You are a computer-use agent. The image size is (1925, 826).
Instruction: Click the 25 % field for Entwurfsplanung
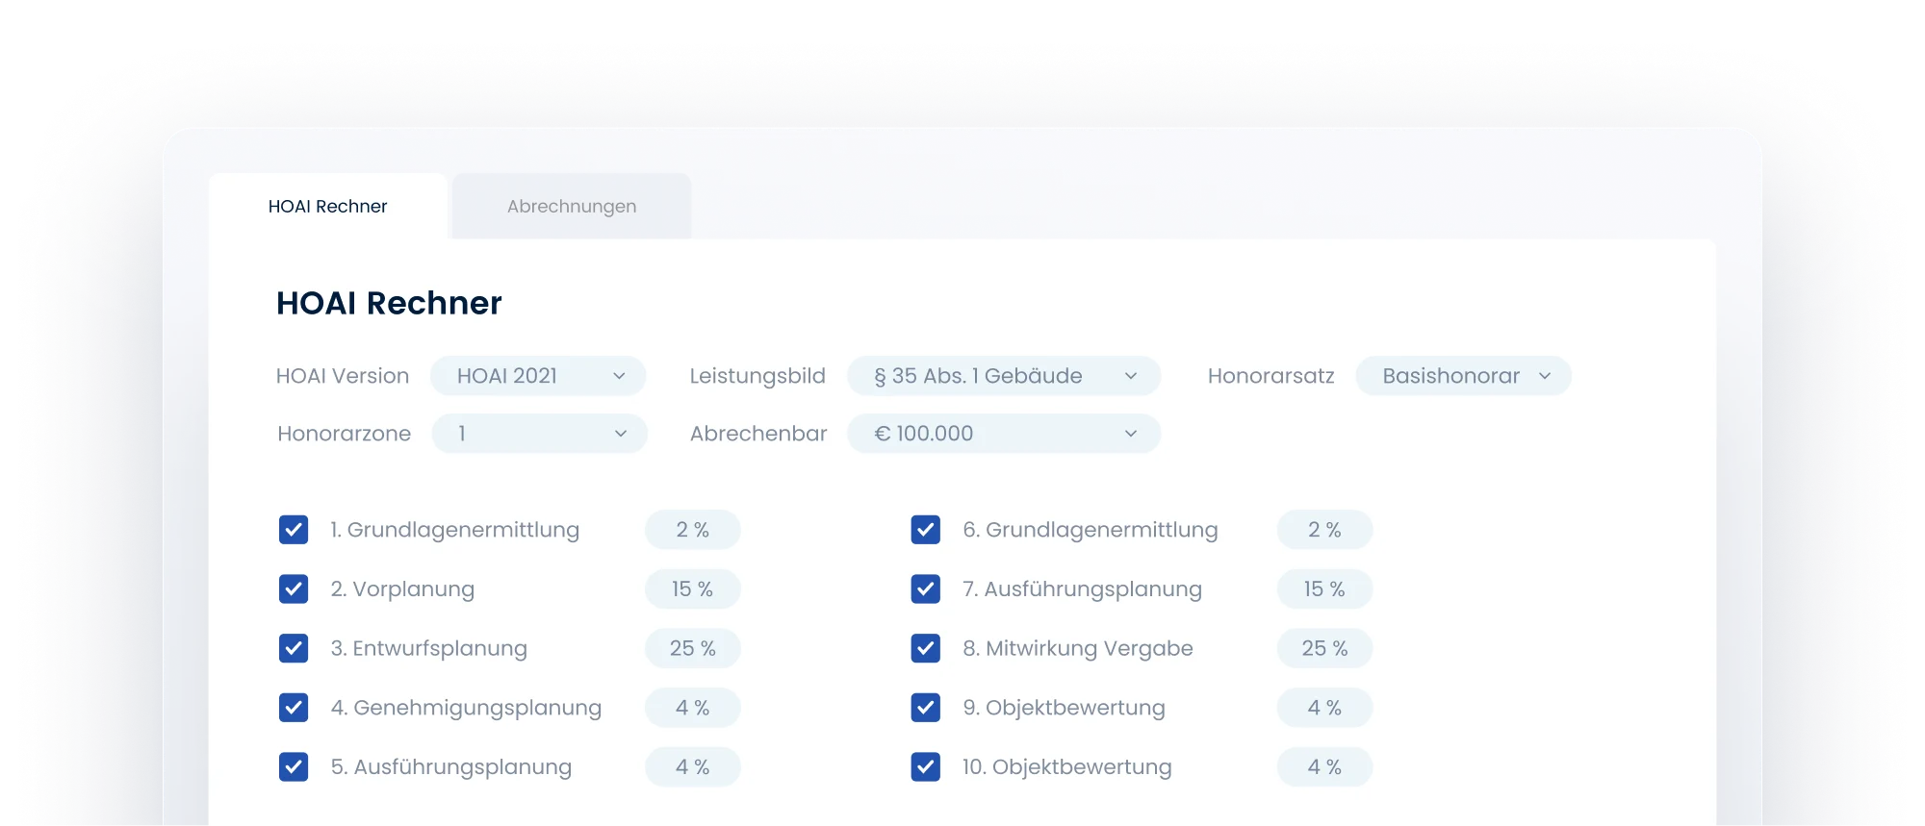[692, 649]
